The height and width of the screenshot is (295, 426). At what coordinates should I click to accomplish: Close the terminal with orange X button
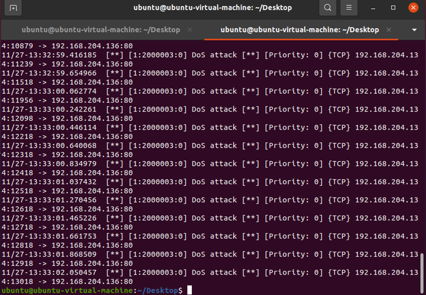[x=413, y=8]
